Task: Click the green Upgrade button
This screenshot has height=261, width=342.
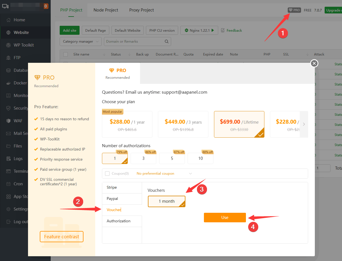Action: [x=333, y=10]
